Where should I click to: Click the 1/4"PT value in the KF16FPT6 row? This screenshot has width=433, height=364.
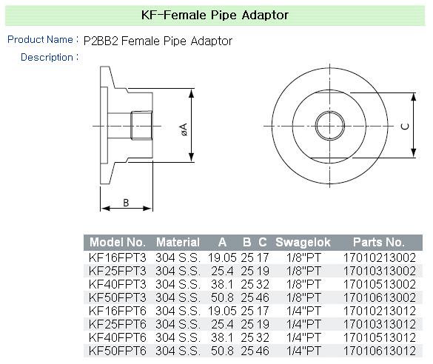click(x=303, y=311)
